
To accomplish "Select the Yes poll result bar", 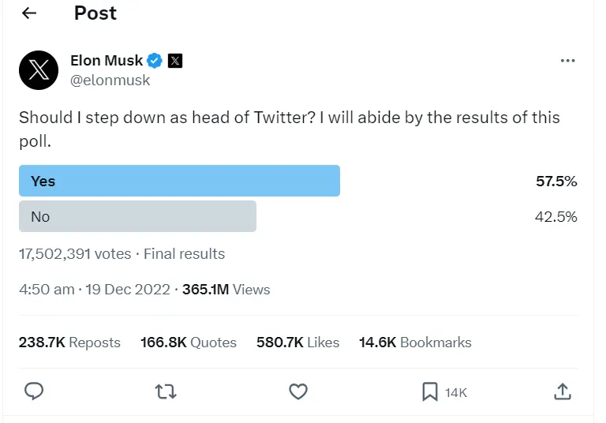I will 179,181.
